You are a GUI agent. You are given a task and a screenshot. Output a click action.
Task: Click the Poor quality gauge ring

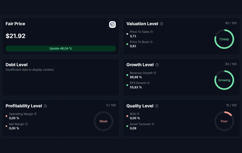[224, 121]
